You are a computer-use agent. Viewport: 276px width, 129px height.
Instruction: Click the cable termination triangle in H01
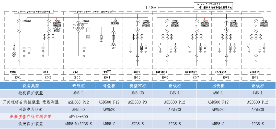tap(19, 61)
